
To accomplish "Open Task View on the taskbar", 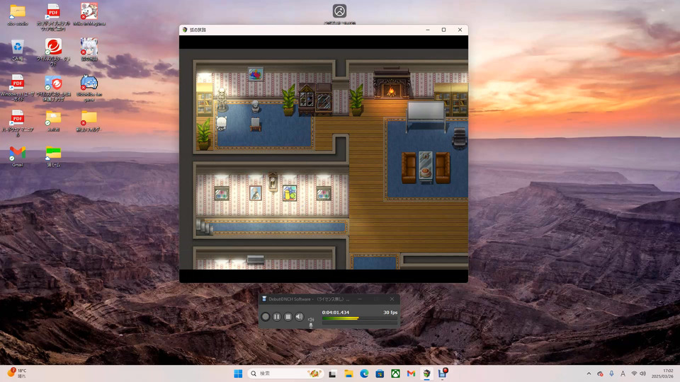I will [333, 374].
